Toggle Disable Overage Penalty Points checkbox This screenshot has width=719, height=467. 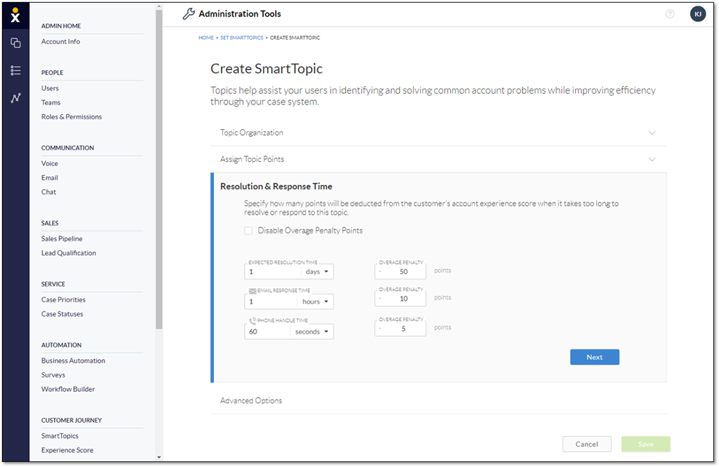tap(249, 231)
